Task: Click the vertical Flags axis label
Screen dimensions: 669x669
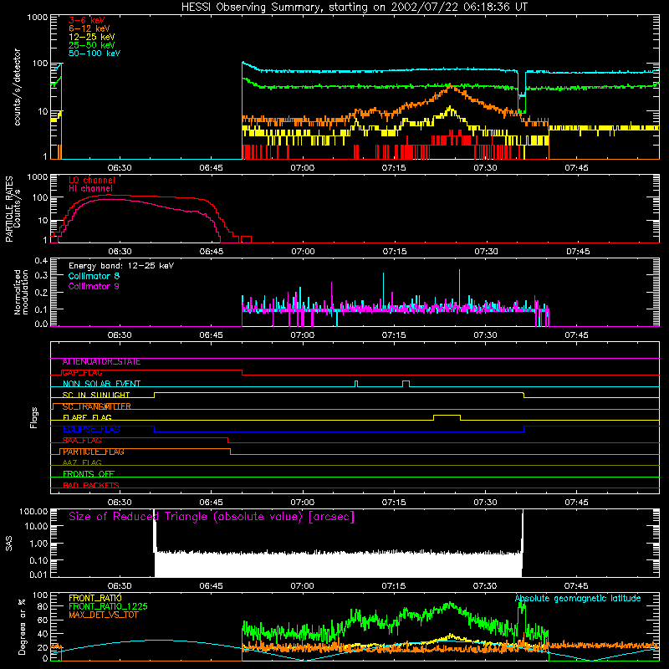Action: click(x=34, y=417)
